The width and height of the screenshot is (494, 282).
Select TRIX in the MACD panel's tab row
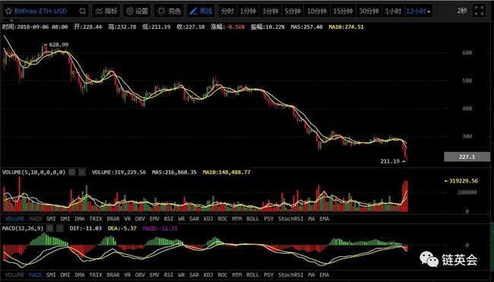click(96, 274)
